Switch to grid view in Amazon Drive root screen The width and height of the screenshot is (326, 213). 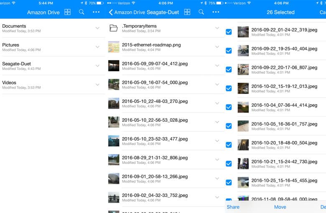(x=67, y=12)
